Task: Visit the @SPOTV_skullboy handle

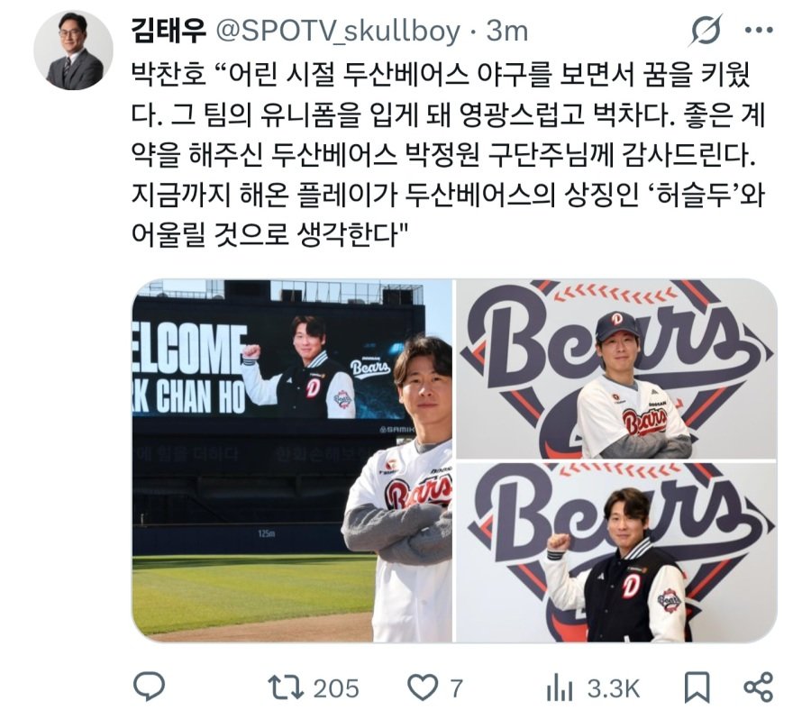Action: click(x=337, y=32)
